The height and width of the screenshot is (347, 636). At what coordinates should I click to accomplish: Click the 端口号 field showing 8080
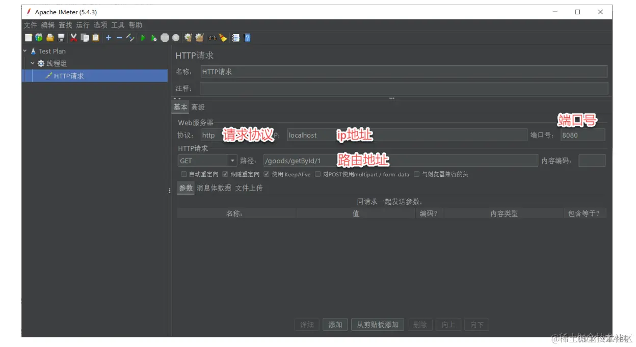583,135
